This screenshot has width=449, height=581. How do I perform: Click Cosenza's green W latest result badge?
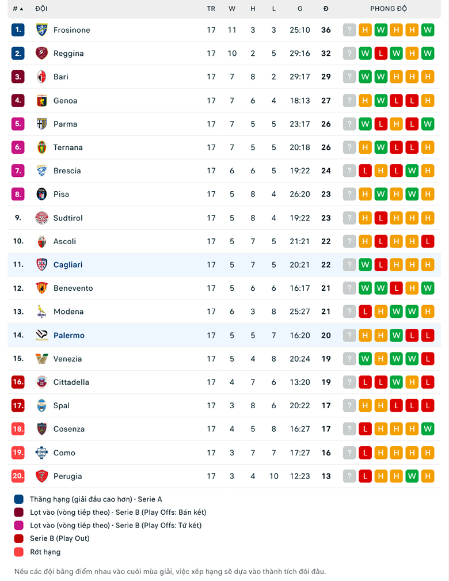[x=428, y=429]
